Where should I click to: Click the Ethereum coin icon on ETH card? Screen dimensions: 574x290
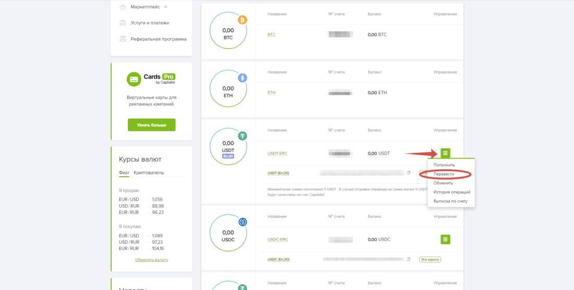click(242, 78)
